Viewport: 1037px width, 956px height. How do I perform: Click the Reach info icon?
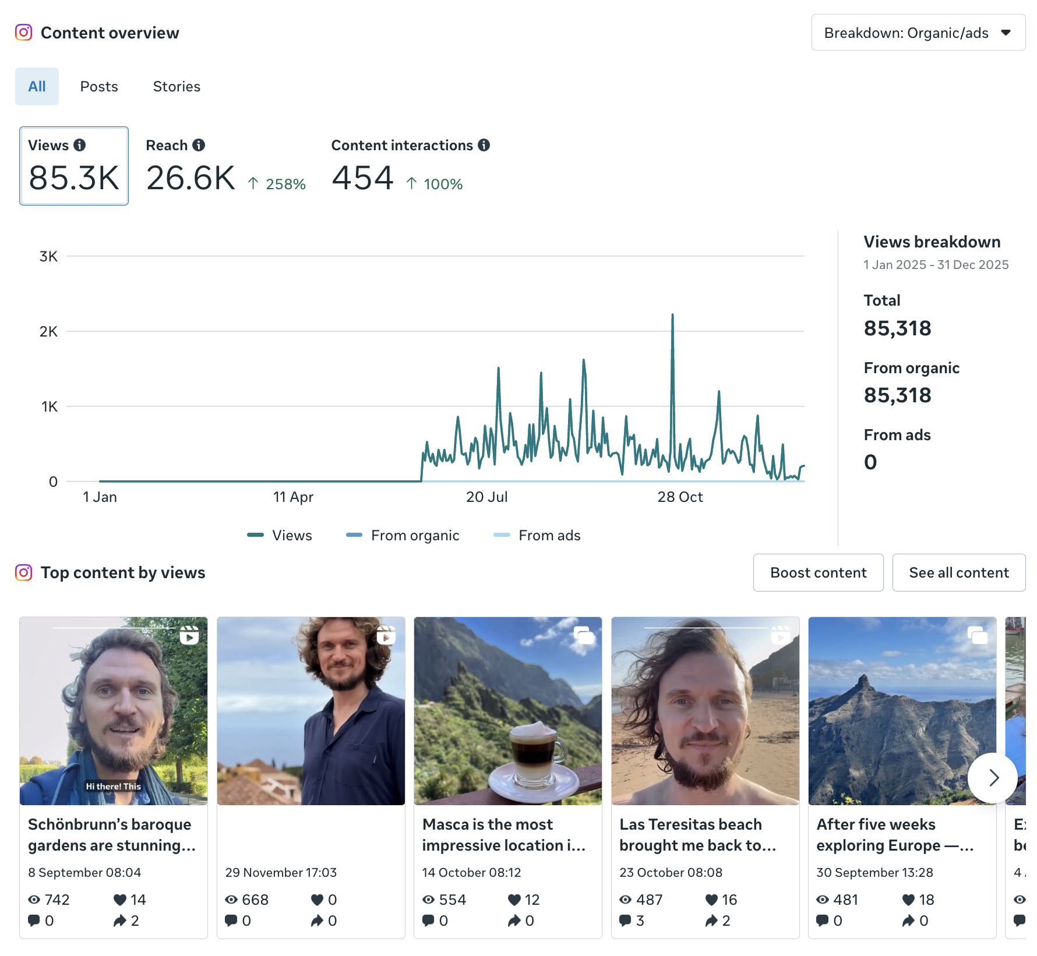pos(199,145)
